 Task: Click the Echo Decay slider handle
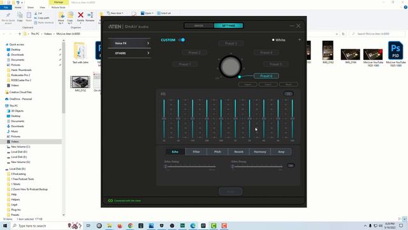[x=233, y=166]
